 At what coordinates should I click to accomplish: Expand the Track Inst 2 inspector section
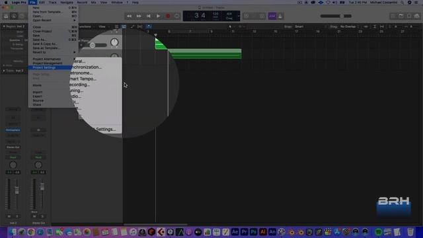coord(4,71)
